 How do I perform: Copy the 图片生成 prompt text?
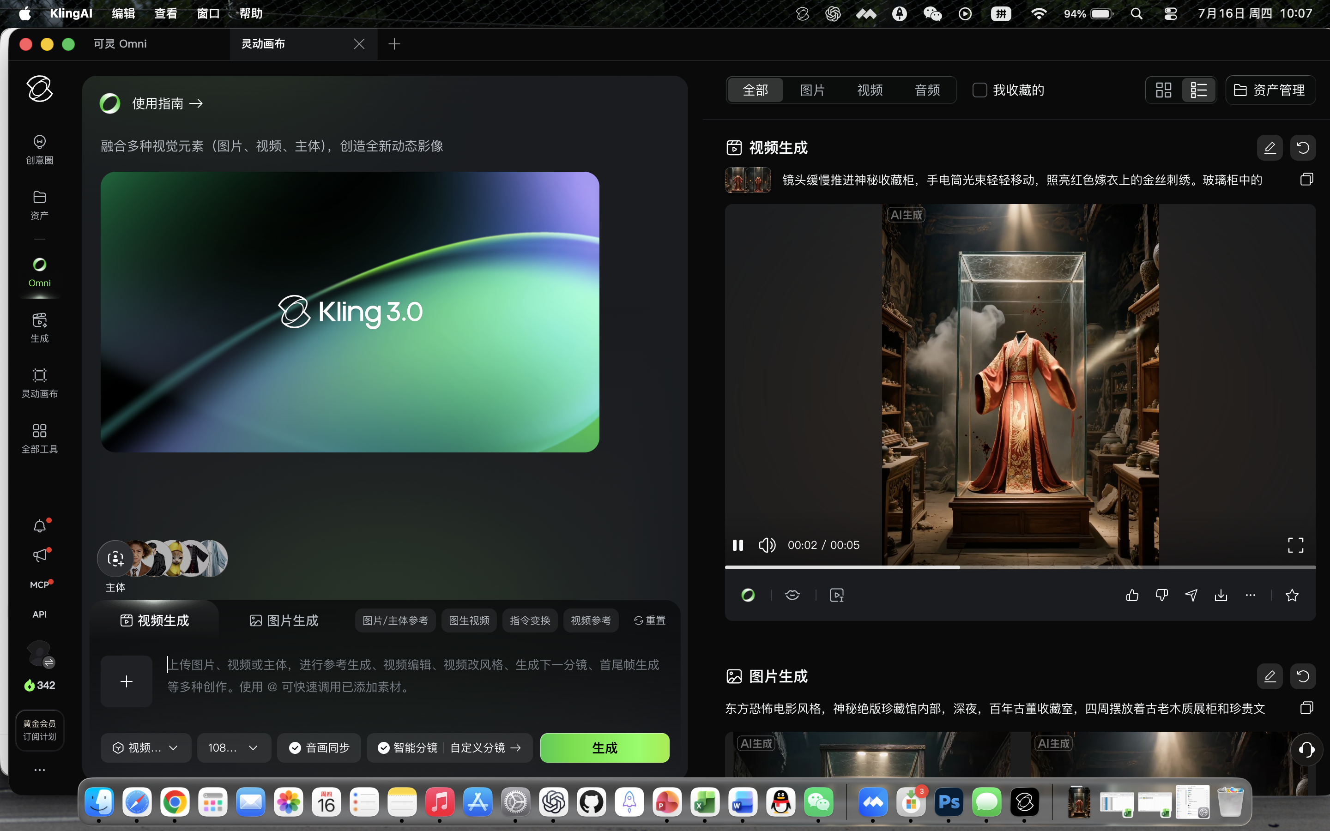(1306, 708)
